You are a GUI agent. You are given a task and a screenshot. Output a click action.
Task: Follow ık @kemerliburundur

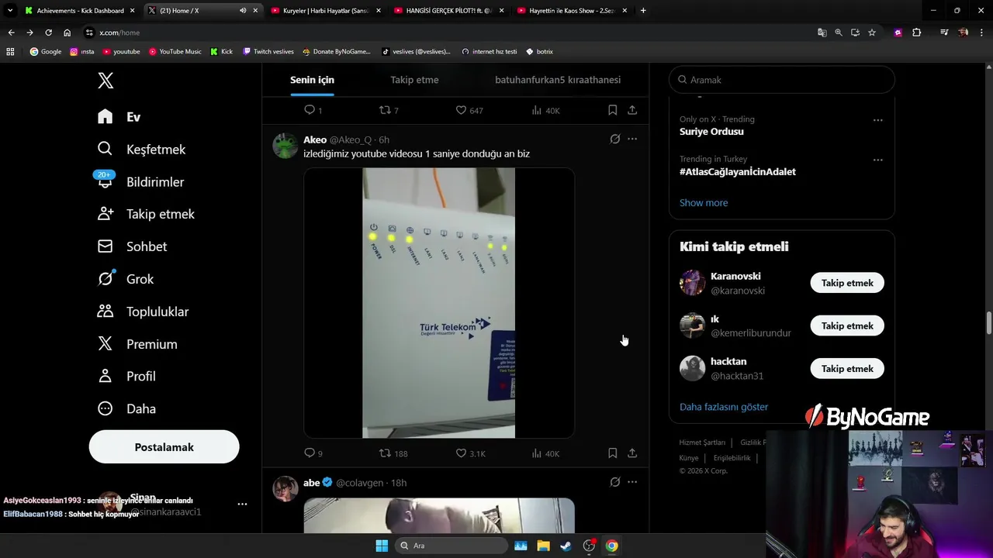[x=847, y=325]
